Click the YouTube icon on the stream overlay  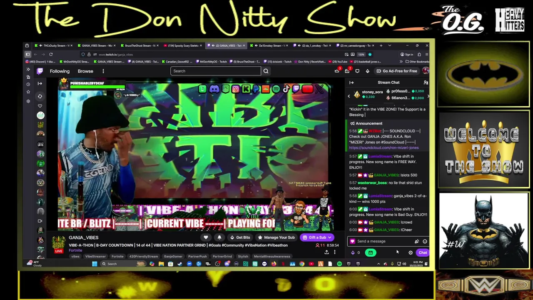tap(307, 89)
